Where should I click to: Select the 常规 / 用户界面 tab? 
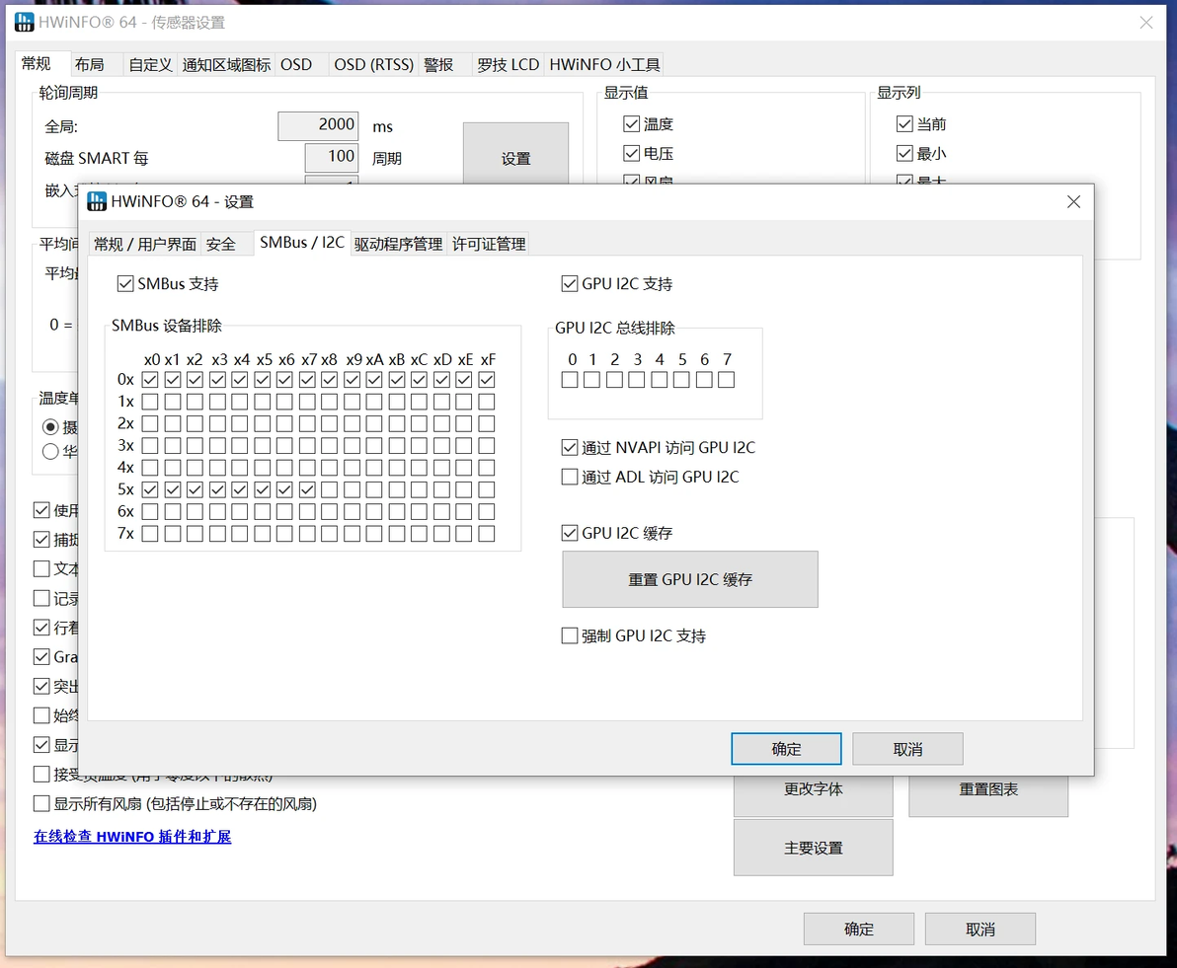145,244
